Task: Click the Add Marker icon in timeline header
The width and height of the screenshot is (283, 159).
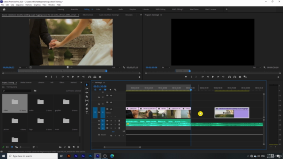Action: (110, 90)
